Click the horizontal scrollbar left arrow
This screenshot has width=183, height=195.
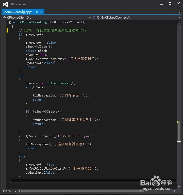click(x=19, y=191)
